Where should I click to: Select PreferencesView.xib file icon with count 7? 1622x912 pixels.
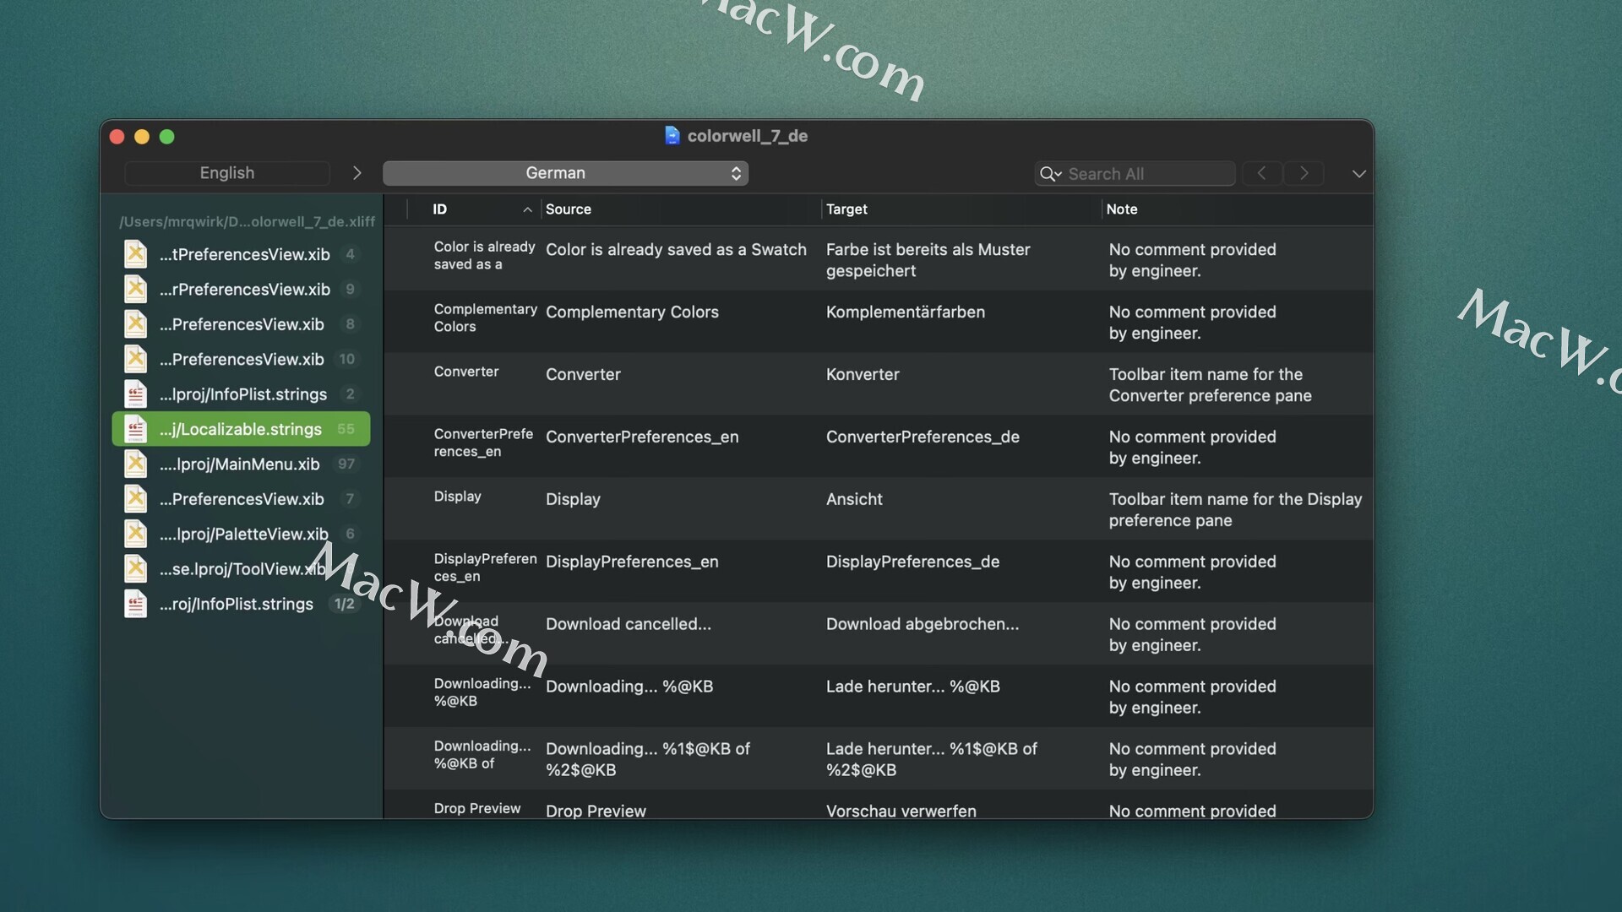(136, 499)
